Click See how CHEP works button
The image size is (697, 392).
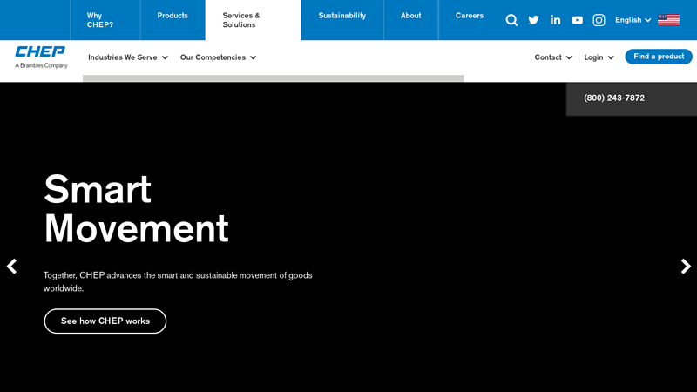click(105, 321)
